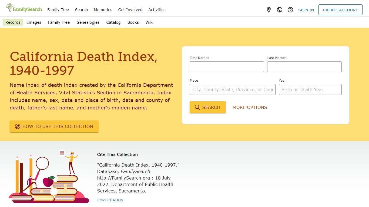
Task: Click the Place label
Action: (x=194, y=81)
